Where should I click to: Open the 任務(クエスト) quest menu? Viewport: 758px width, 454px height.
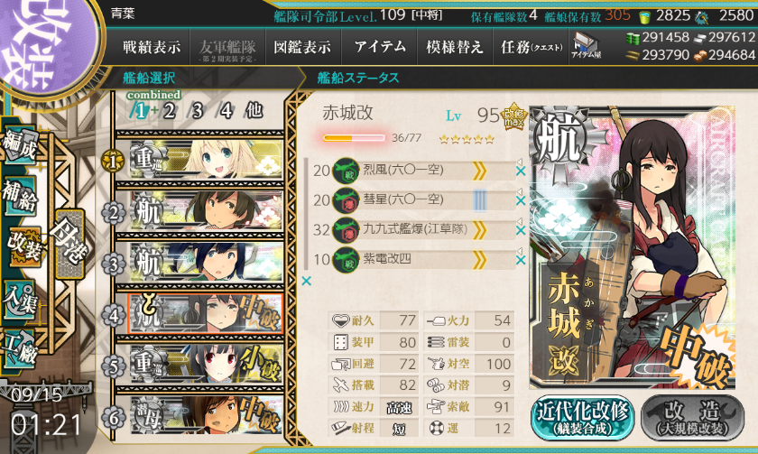coord(532,47)
